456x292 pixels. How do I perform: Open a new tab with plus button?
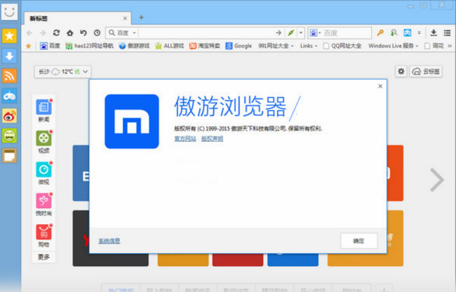(x=141, y=18)
